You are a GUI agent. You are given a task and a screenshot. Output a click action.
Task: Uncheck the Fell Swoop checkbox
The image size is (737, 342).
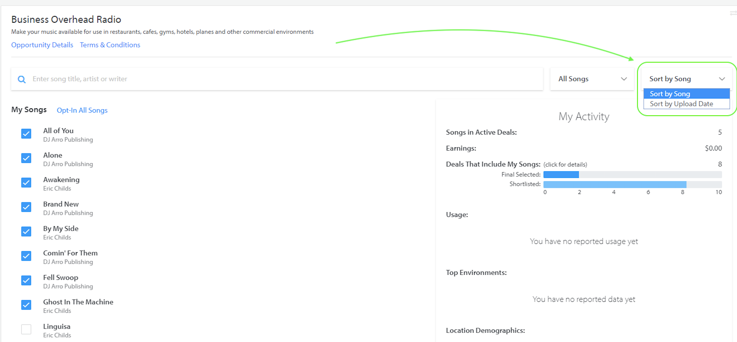click(26, 280)
